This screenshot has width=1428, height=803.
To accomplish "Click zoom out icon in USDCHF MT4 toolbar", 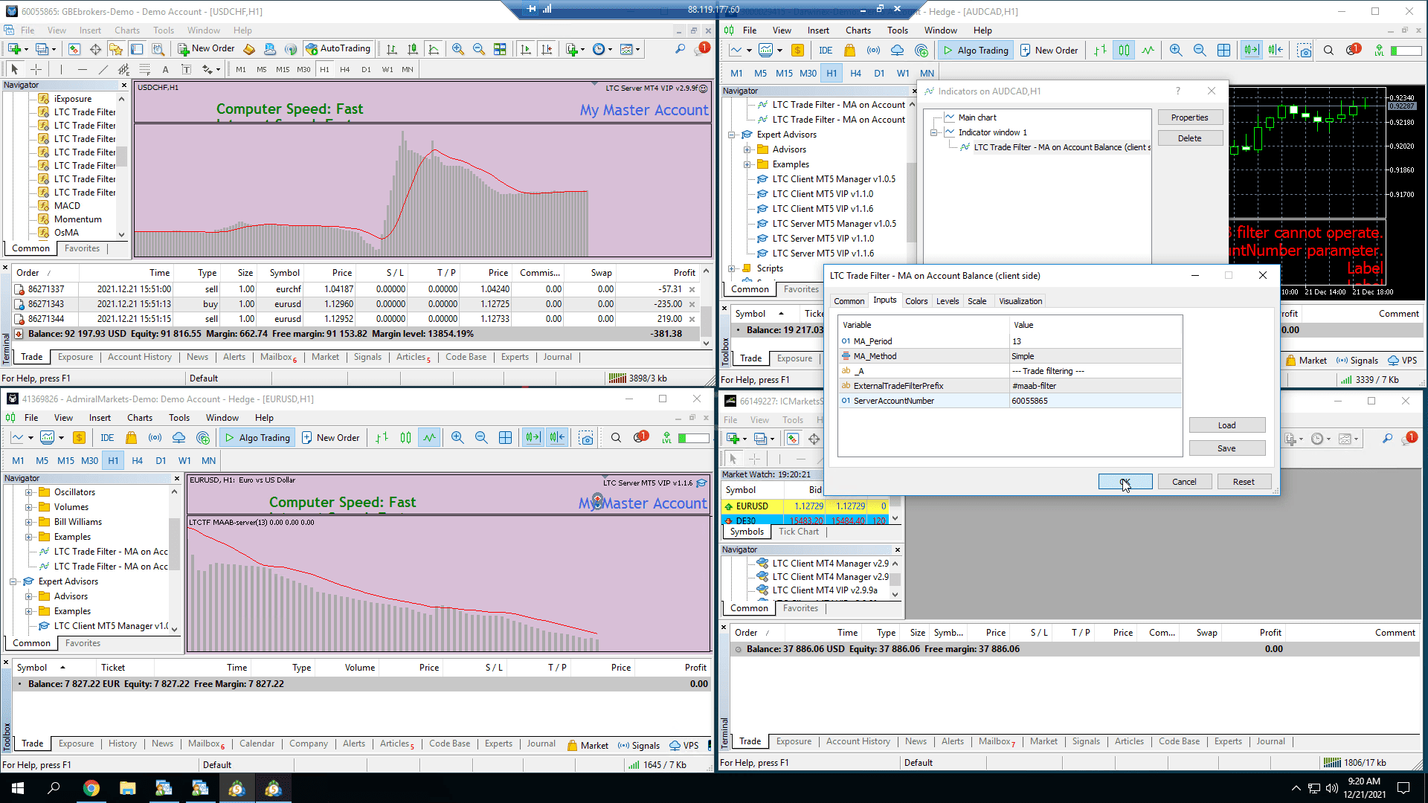I will click(479, 49).
